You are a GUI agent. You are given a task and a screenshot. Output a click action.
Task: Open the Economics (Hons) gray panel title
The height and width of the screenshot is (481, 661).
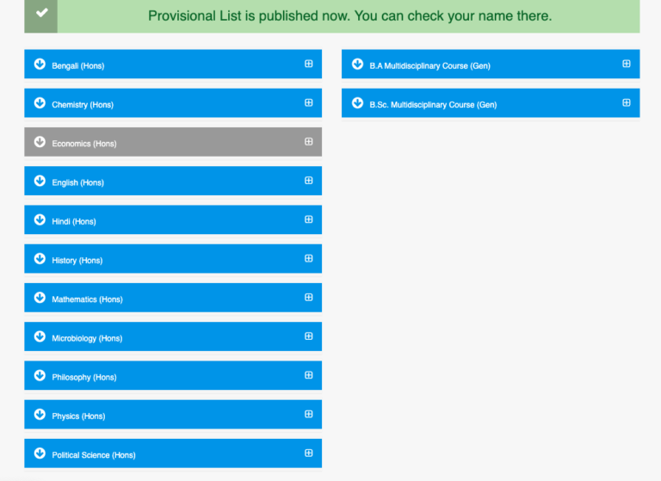(83, 144)
